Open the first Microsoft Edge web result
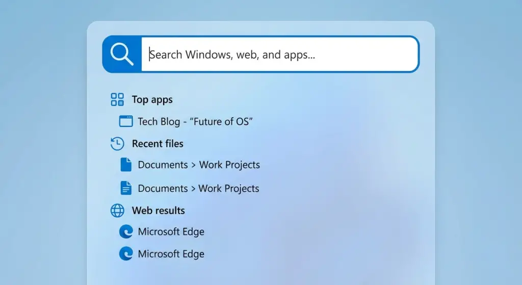Screen dimensions: 522x285 click(x=171, y=231)
